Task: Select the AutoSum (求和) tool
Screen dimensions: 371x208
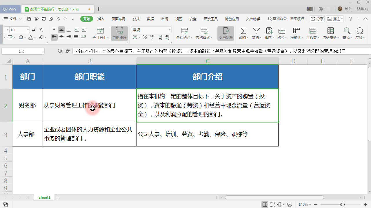Action: coord(243,33)
